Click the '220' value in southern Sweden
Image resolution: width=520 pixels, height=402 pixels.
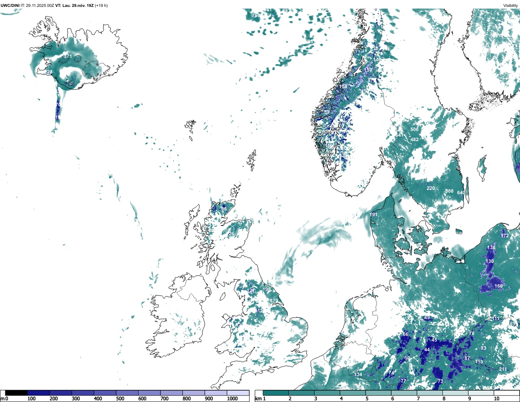tap(431, 188)
